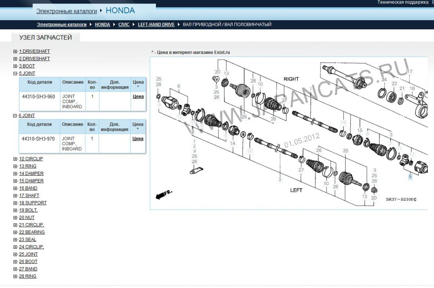Click highlighted part number 5 in diagram
This screenshot has width=434, height=288.
click(x=410, y=177)
